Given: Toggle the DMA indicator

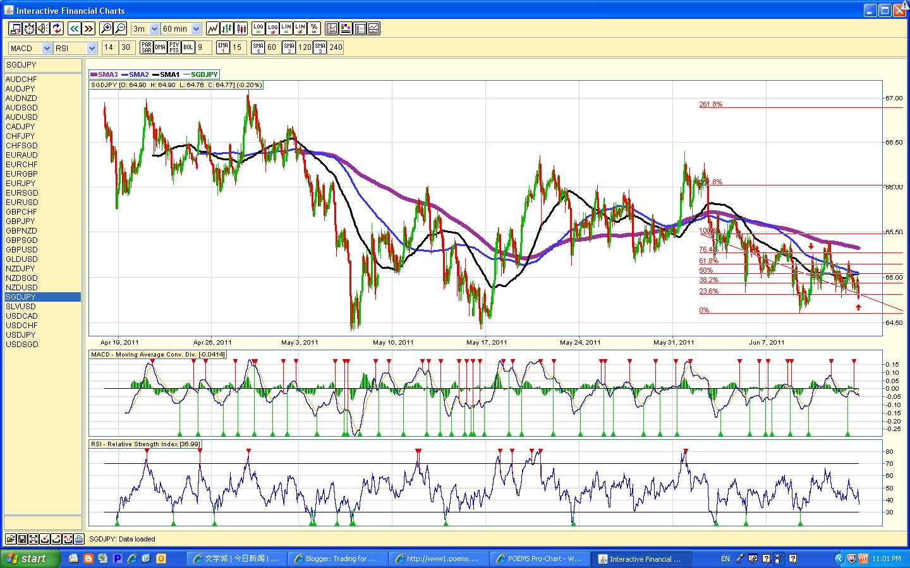Looking at the screenshot, I should 161,47.
